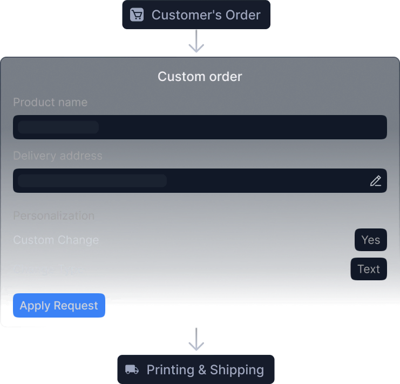Click the placeholder value in Product name field
The height and width of the screenshot is (384, 400).
[58, 127]
